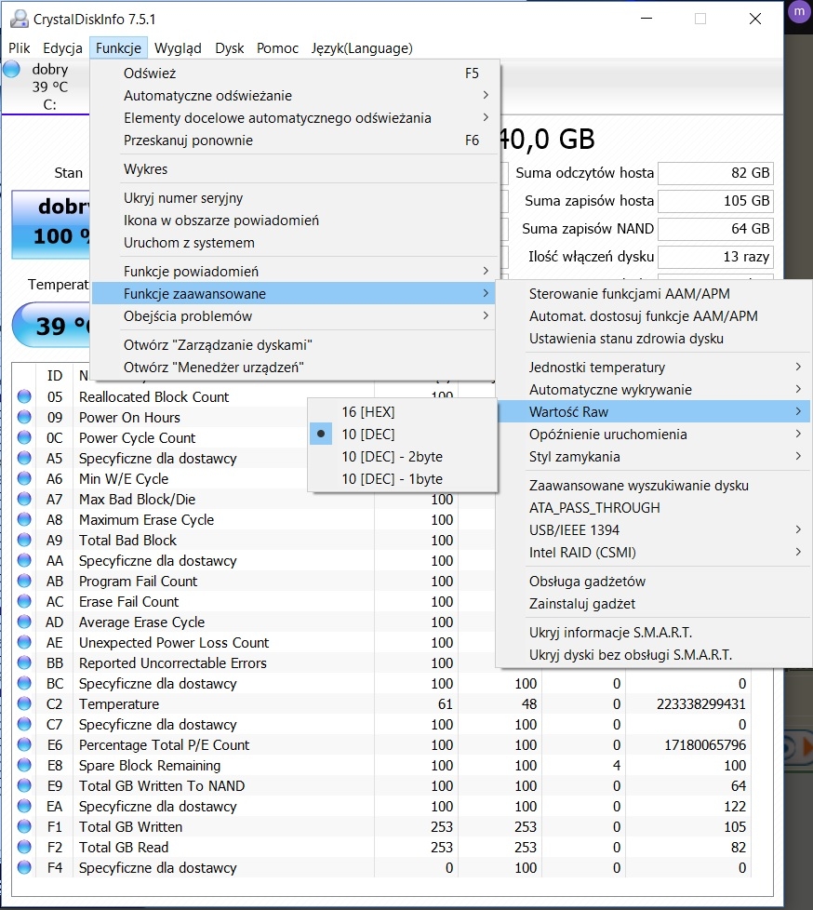The height and width of the screenshot is (910, 813).
Task: Toggle Ukryj numer seryjny option
Action: [x=295, y=198]
